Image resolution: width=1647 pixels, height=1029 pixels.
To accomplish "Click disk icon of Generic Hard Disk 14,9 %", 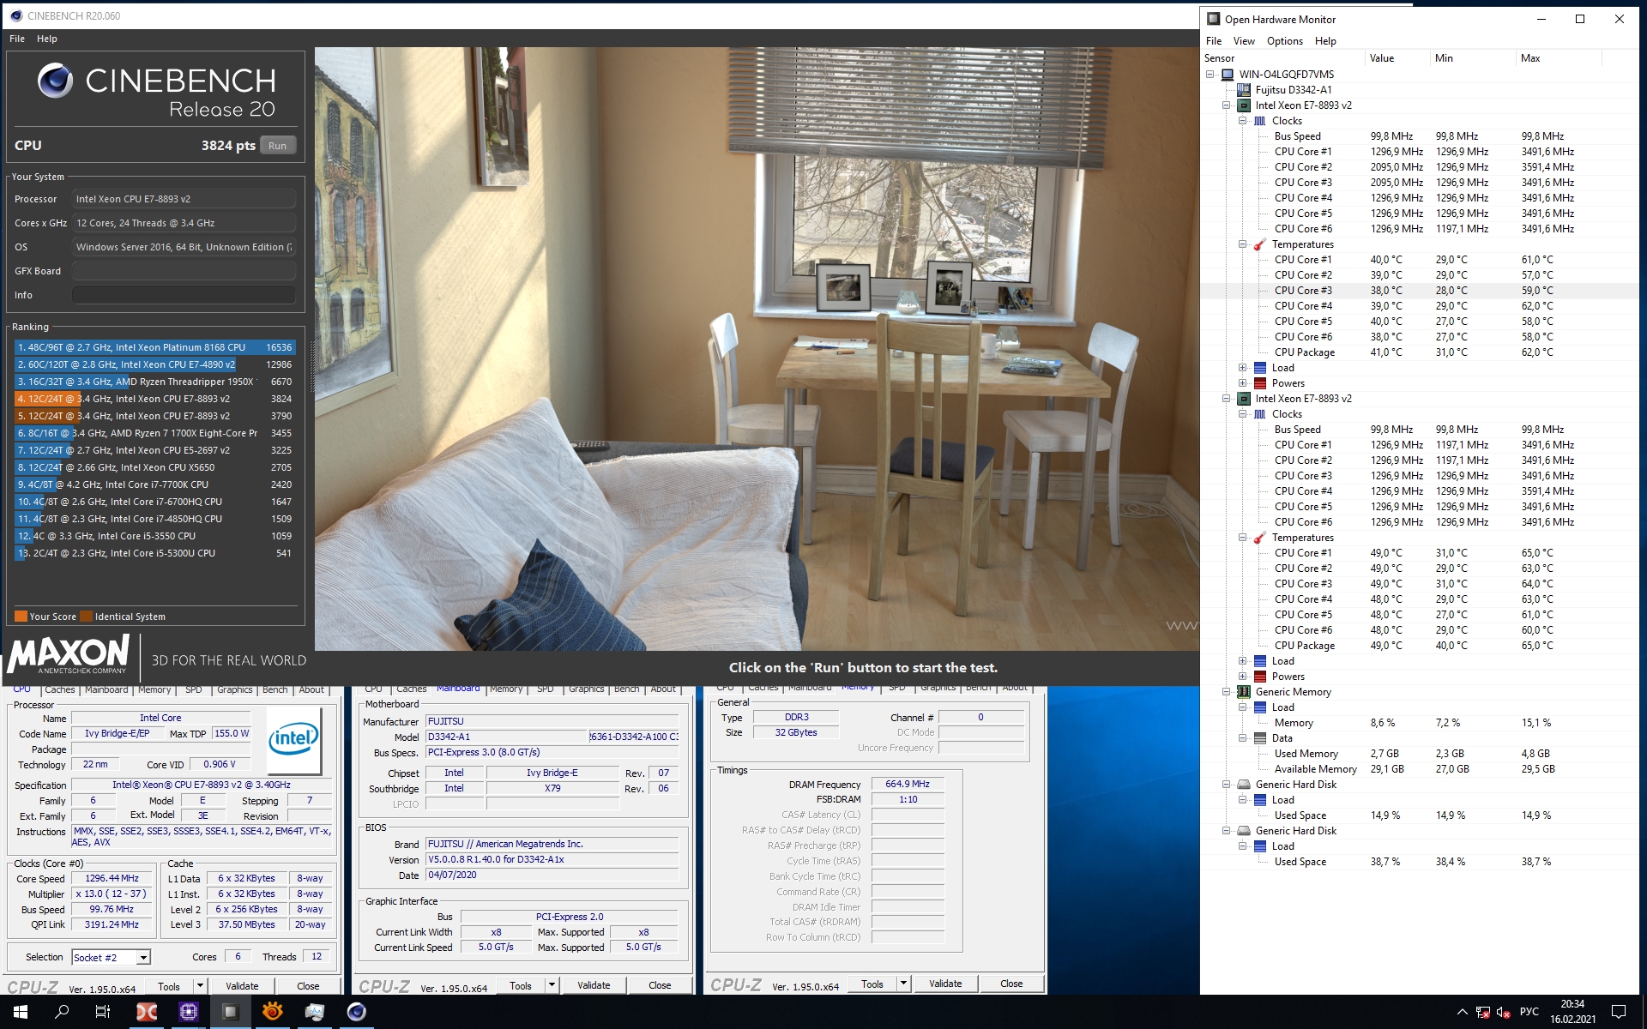I will point(1244,785).
